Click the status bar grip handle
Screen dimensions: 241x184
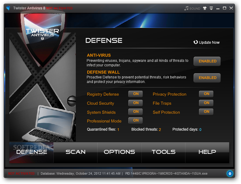click(6, 174)
